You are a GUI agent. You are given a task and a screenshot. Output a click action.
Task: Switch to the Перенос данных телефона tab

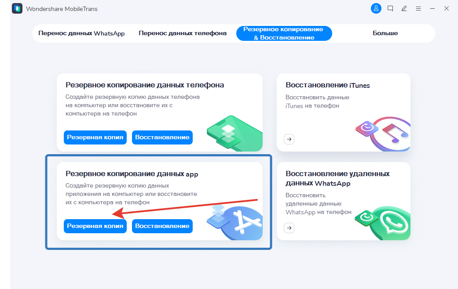click(183, 33)
